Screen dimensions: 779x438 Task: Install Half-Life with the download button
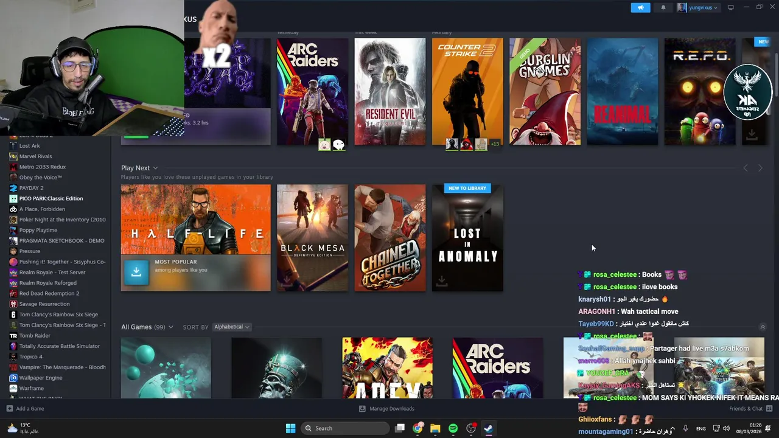(x=136, y=273)
